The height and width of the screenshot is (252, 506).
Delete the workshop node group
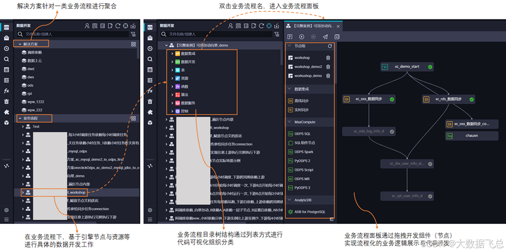click(x=328, y=58)
